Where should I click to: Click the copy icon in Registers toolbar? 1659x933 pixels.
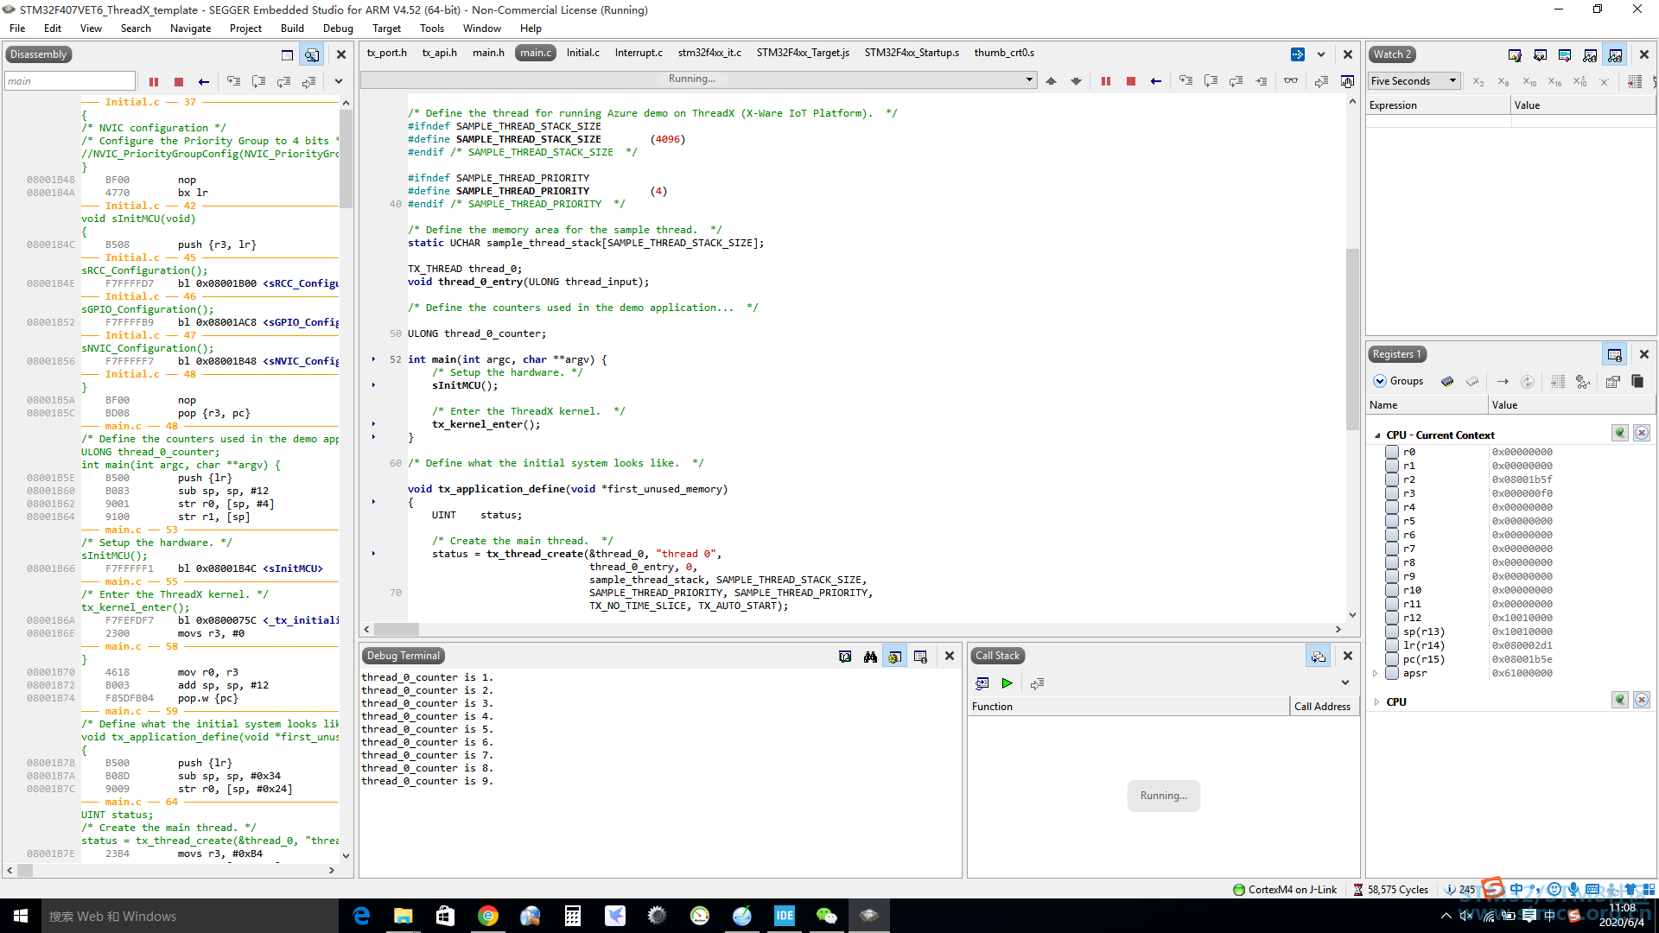(1637, 381)
